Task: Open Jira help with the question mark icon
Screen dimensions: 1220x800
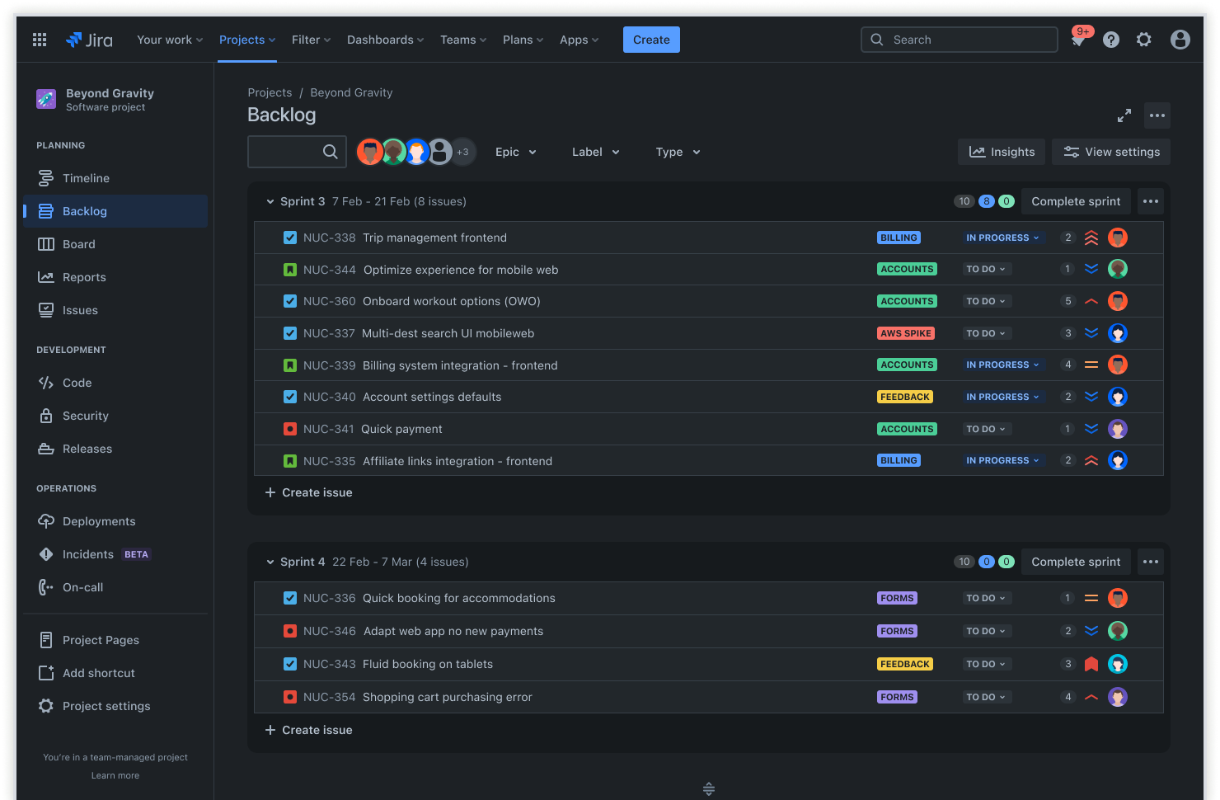Action: click(x=1110, y=40)
